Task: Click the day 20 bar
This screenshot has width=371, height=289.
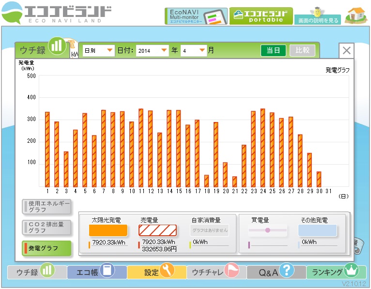Action: pos(225,175)
